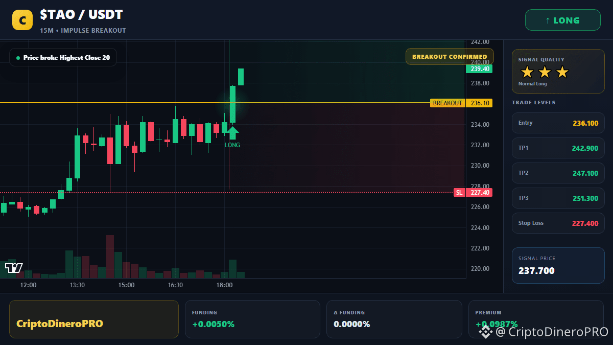This screenshot has width=613, height=345.
Task: Click the 238.00 price axis label
Action: 480,83
